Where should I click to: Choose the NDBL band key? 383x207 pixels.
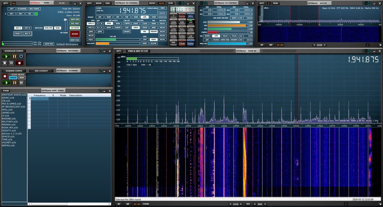(173, 36)
